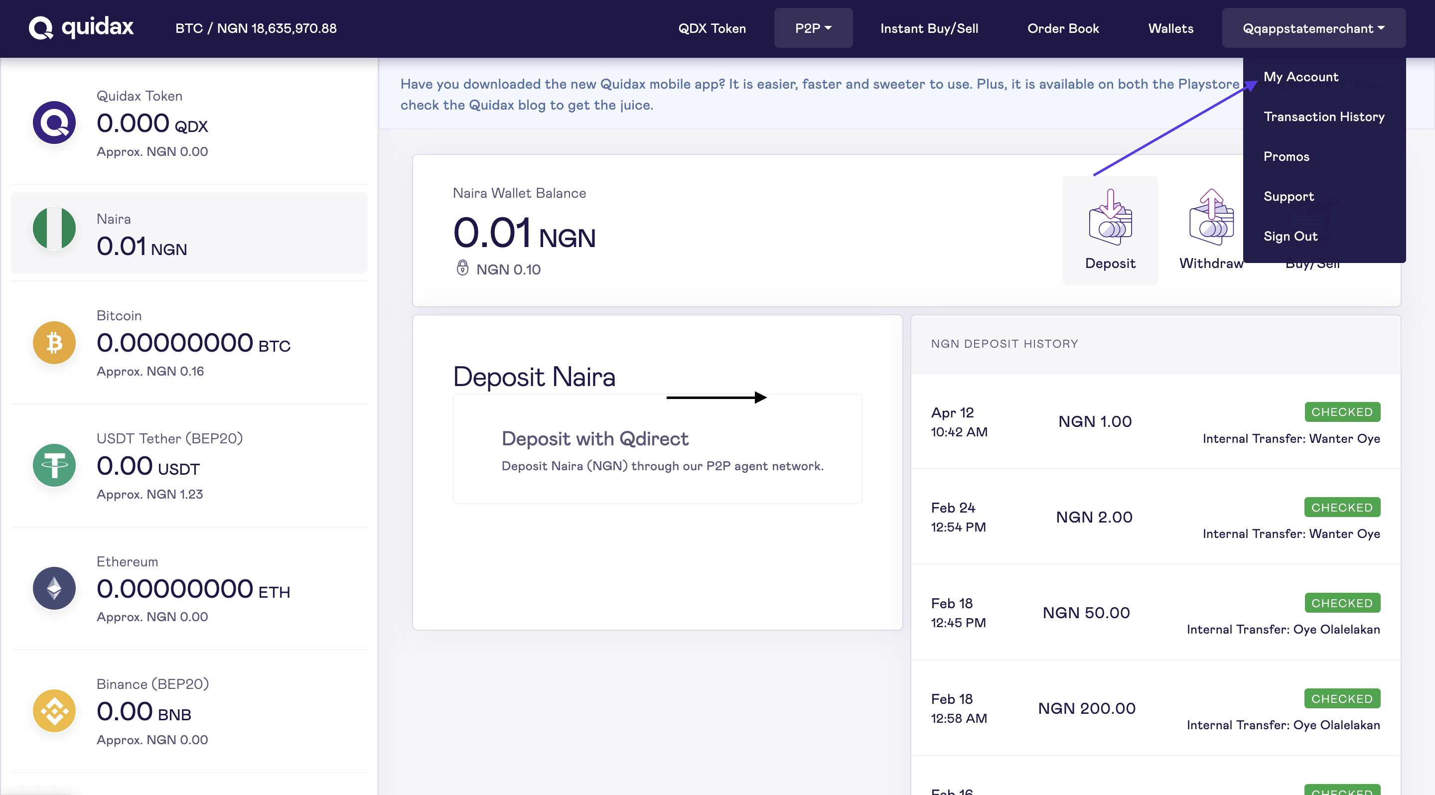The height and width of the screenshot is (795, 1435).
Task: Choose Sign Out from the dropdown
Action: point(1290,237)
